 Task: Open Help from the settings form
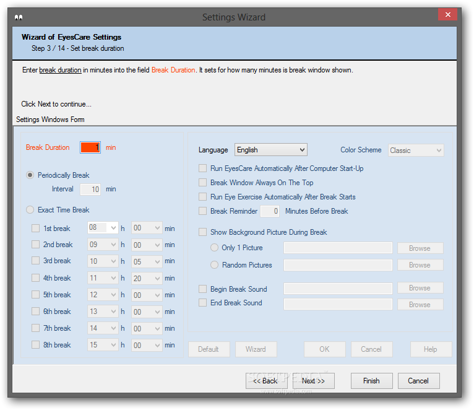pos(431,349)
